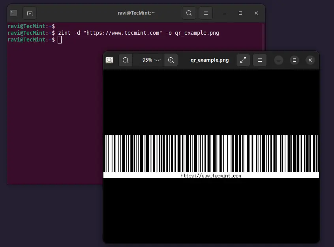Zoom in on qr_example.png
The height and width of the screenshot is (247, 334).
171,60
